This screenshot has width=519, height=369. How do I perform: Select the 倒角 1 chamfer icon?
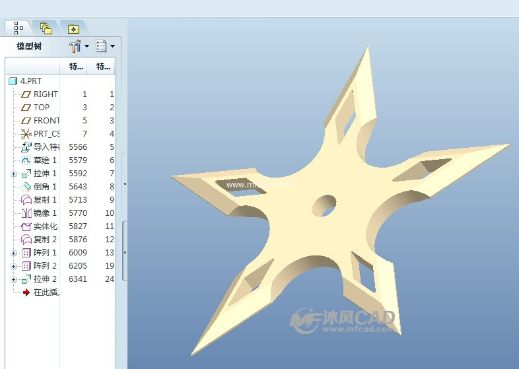tap(26, 187)
